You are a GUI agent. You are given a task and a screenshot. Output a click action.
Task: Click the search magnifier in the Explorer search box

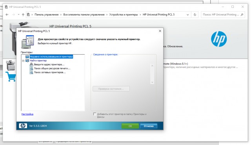(242, 15)
